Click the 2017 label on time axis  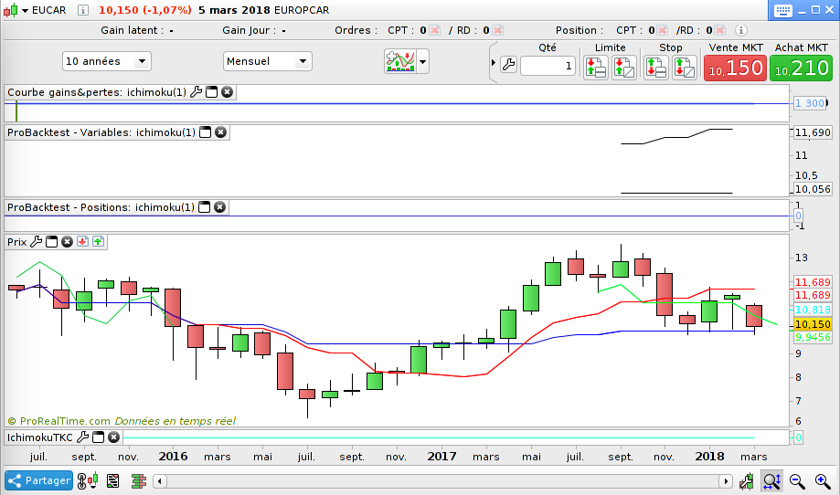pos(441,457)
